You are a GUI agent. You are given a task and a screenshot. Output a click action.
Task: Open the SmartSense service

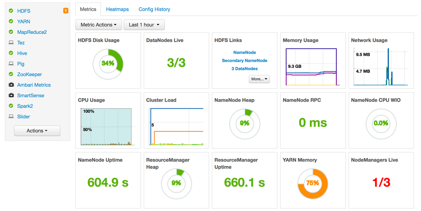(x=31, y=96)
